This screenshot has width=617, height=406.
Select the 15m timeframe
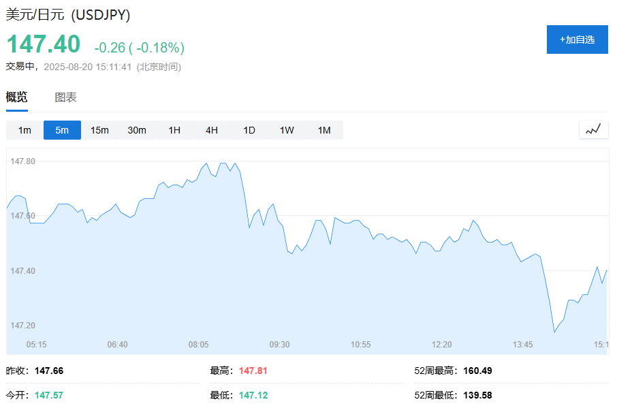99,130
